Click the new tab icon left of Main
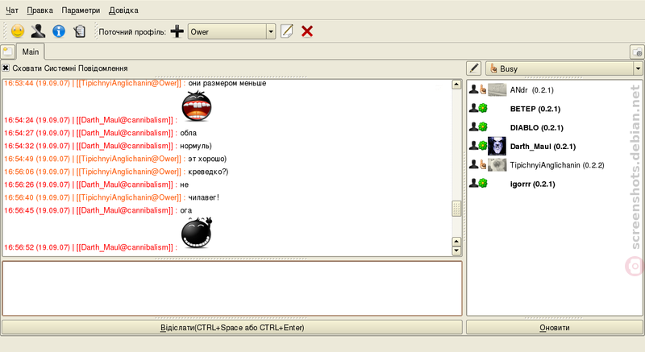The image size is (645, 352). click(7, 52)
